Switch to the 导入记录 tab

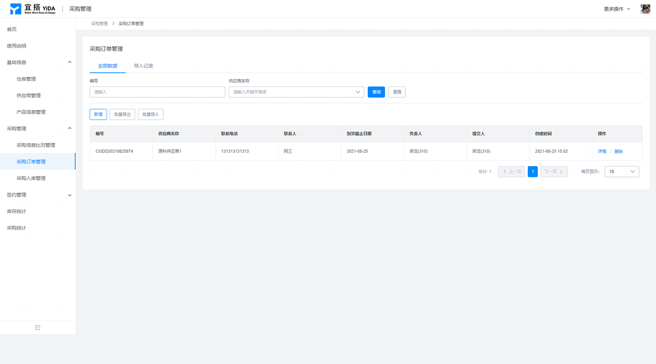pos(143,66)
